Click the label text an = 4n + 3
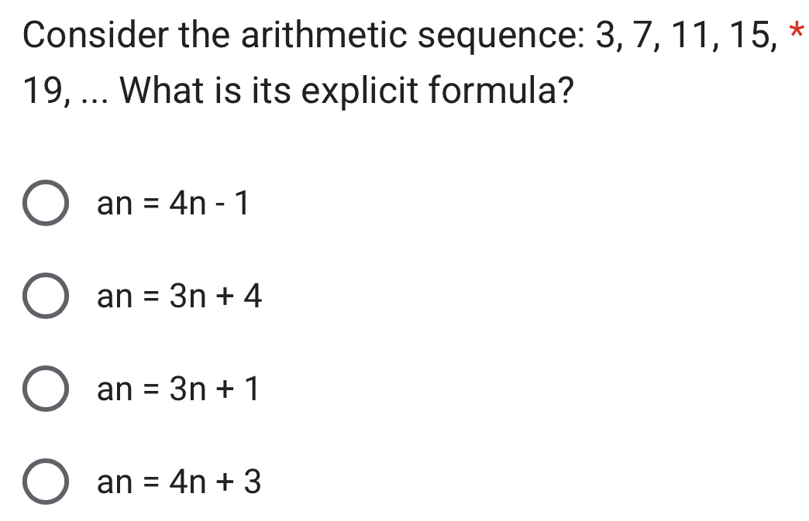The width and height of the screenshot is (809, 521). coord(178,484)
